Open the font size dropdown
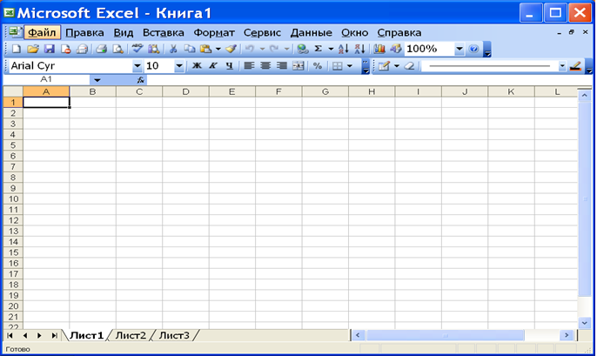The width and height of the screenshot is (597, 356). click(x=179, y=66)
